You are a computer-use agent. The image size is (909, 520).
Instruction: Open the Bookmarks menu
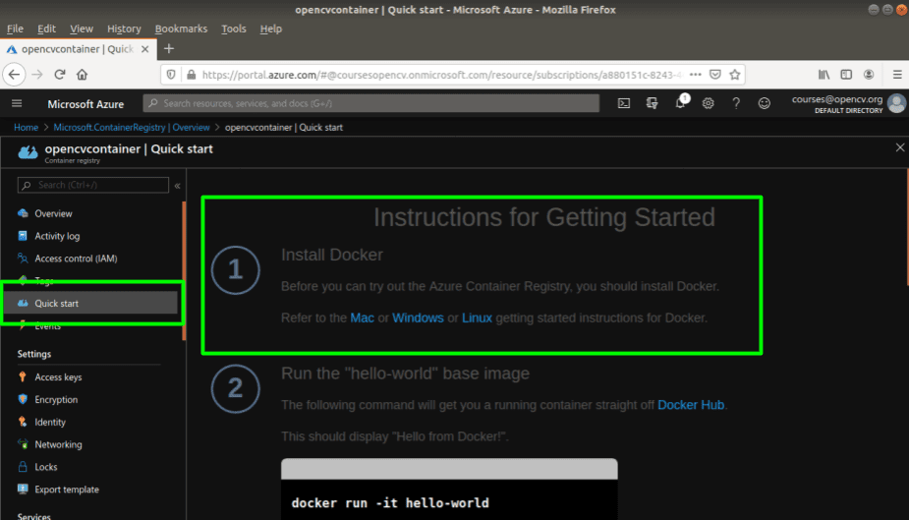tap(181, 29)
